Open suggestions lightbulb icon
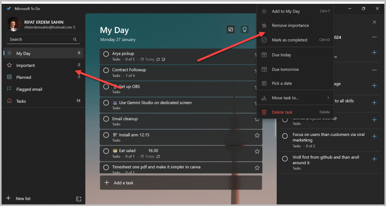This screenshot has height=206, width=386. pos(245,29)
